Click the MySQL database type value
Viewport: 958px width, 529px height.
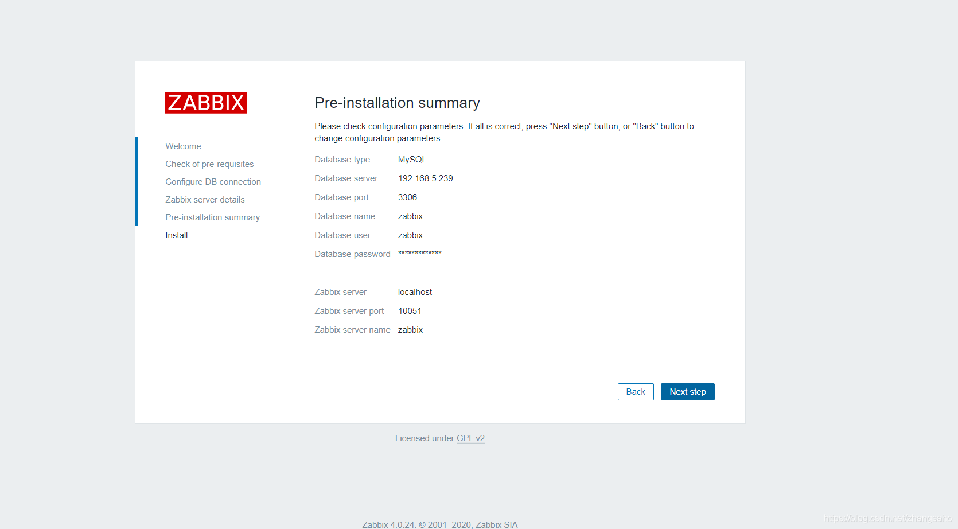pyautogui.click(x=412, y=160)
